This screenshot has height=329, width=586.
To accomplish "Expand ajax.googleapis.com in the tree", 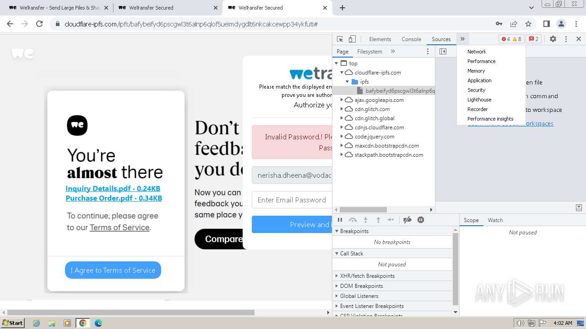I will pos(342,100).
